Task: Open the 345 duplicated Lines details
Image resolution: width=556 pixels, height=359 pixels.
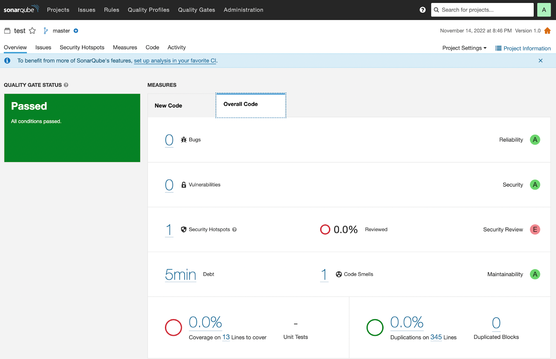Action: pyautogui.click(x=435, y=337)
